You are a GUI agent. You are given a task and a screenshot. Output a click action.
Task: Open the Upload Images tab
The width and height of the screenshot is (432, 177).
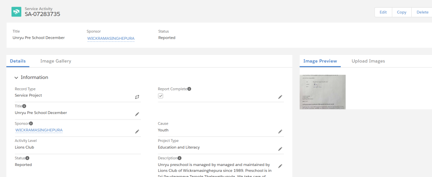(368, 61)
